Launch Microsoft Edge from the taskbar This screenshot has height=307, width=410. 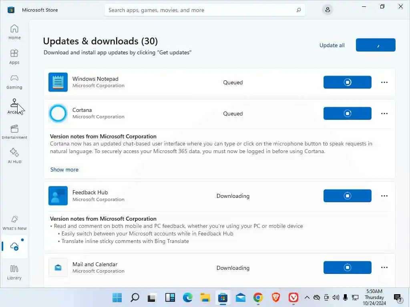point(187,297)
